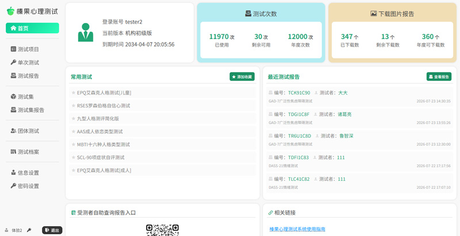The width and height of the screenshot is (460, 236).
Task: Click star icon beside 九型人格测评简化版
Action: click(x=74, y=119)
